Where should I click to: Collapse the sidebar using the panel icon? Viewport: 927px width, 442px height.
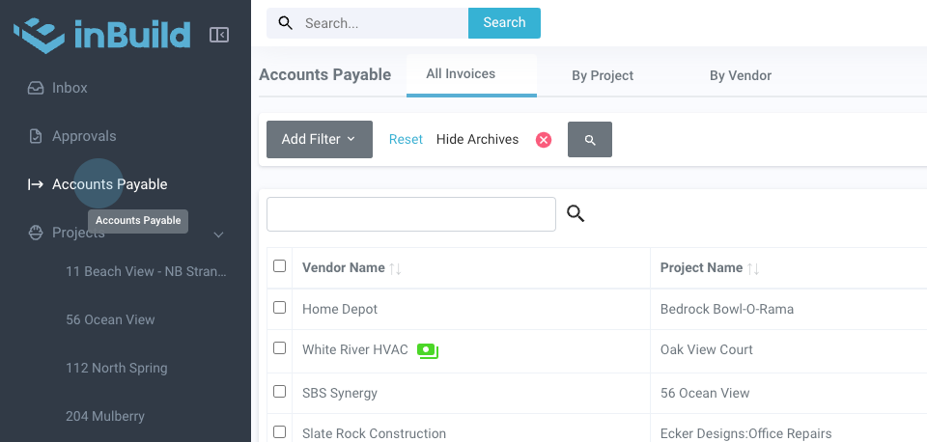pyautogui.click(x=219, y=36)
